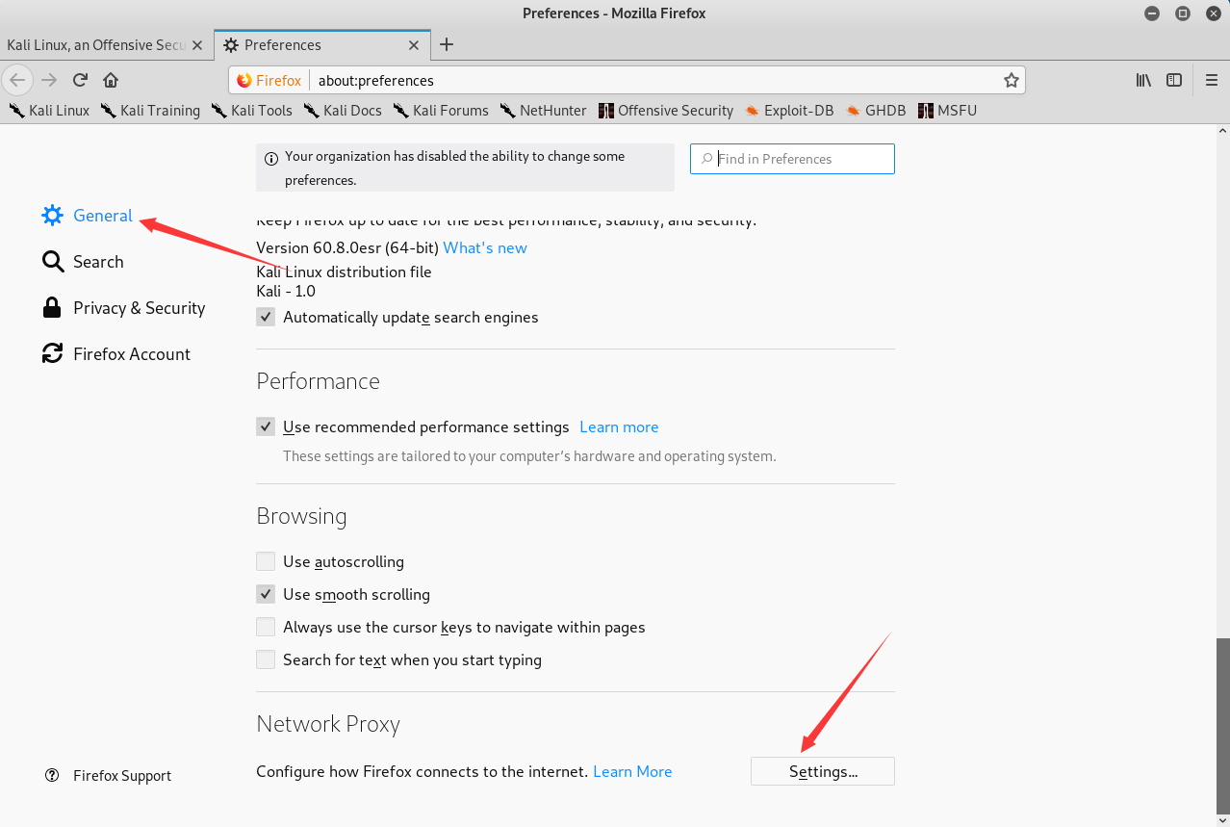1230x827 pixels.
Task: Open Network Proxy Settings button
Action: click(823, 771)
